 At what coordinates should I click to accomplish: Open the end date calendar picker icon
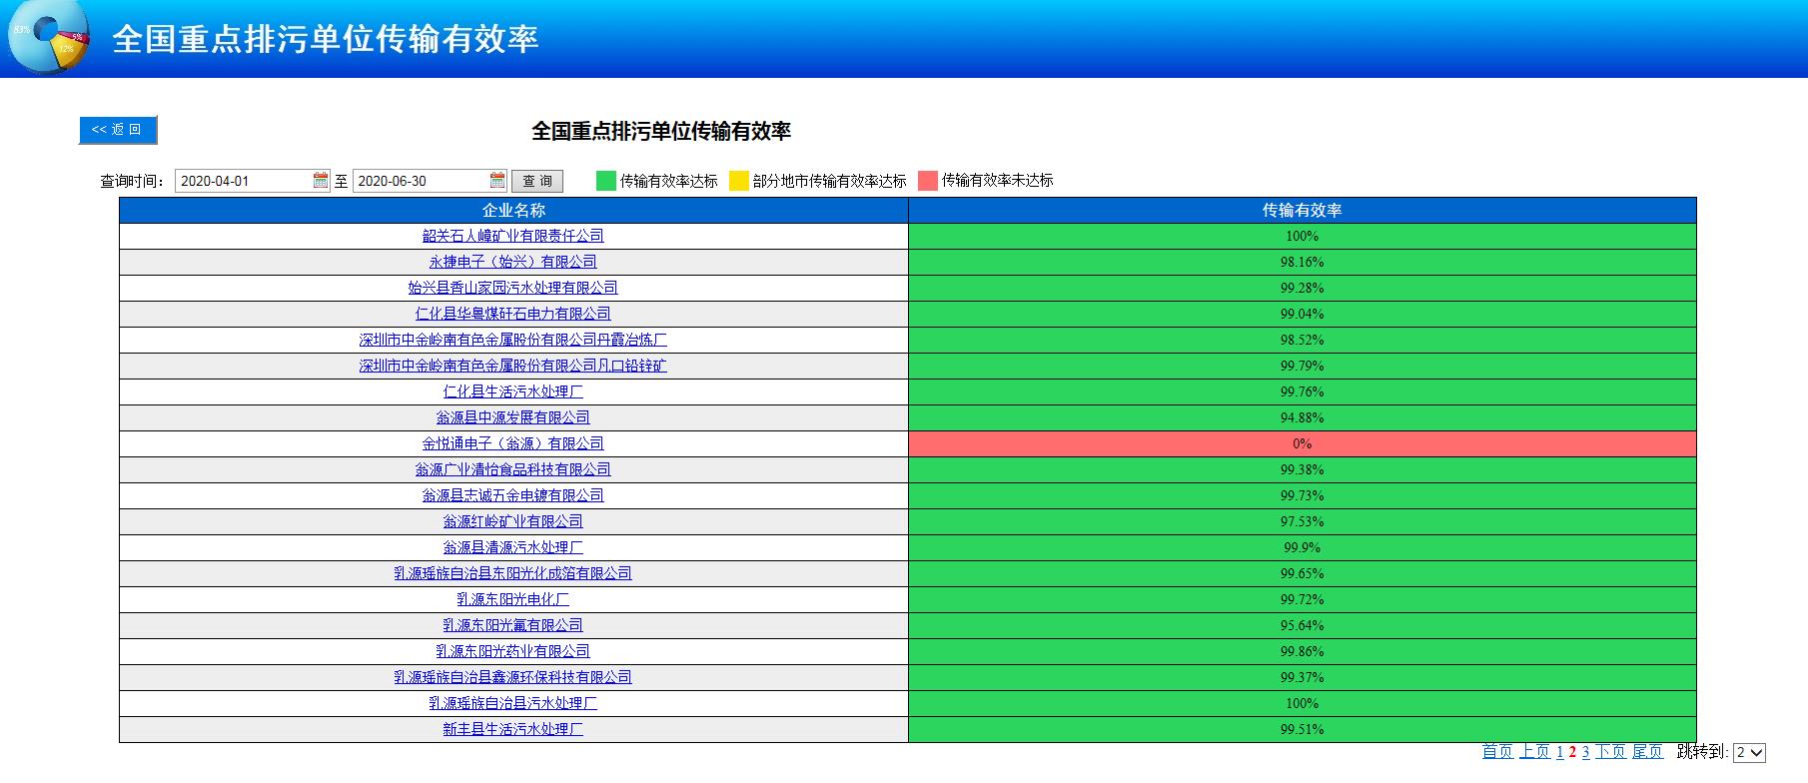coord(497,180)
